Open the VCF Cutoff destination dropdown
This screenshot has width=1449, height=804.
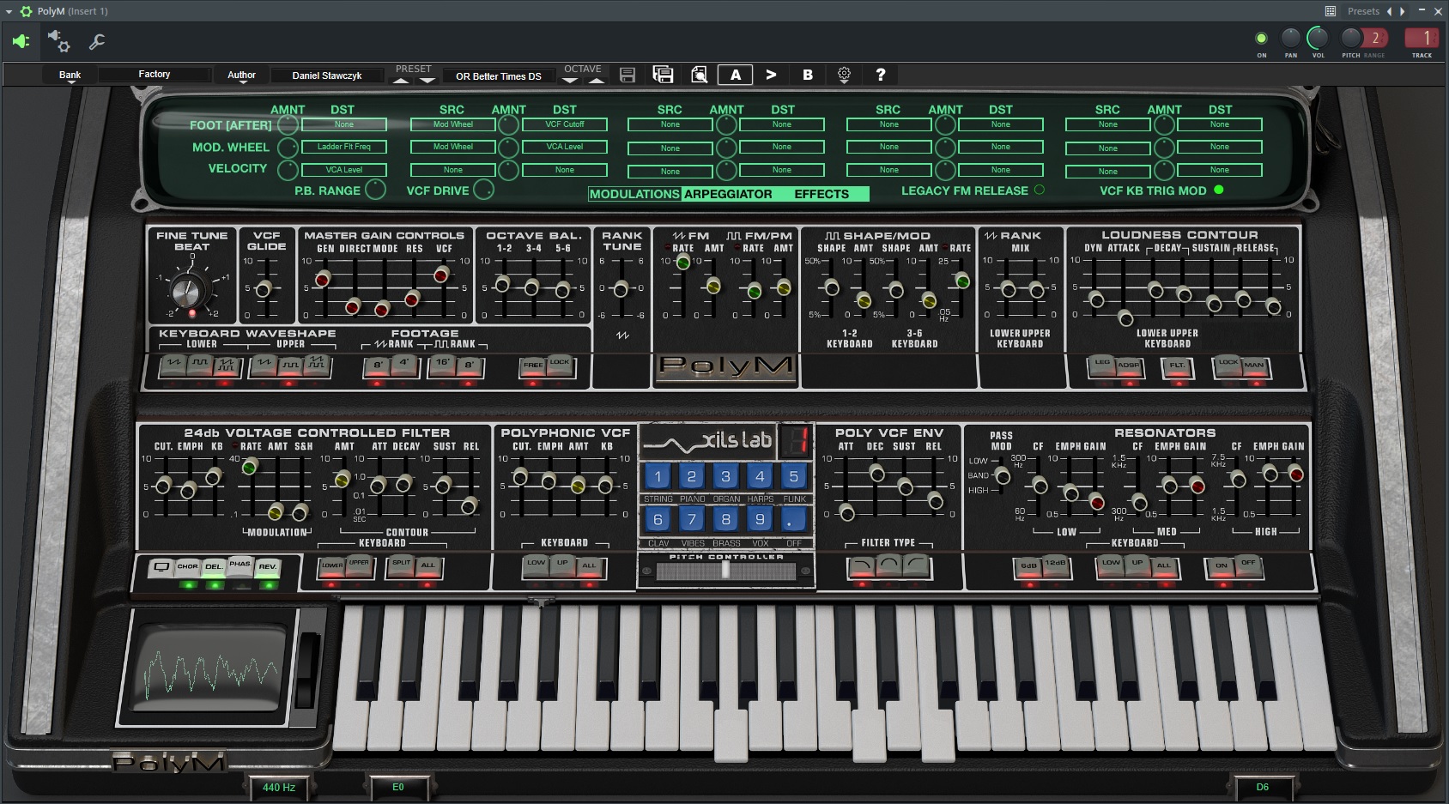click(x=565, y=124)
